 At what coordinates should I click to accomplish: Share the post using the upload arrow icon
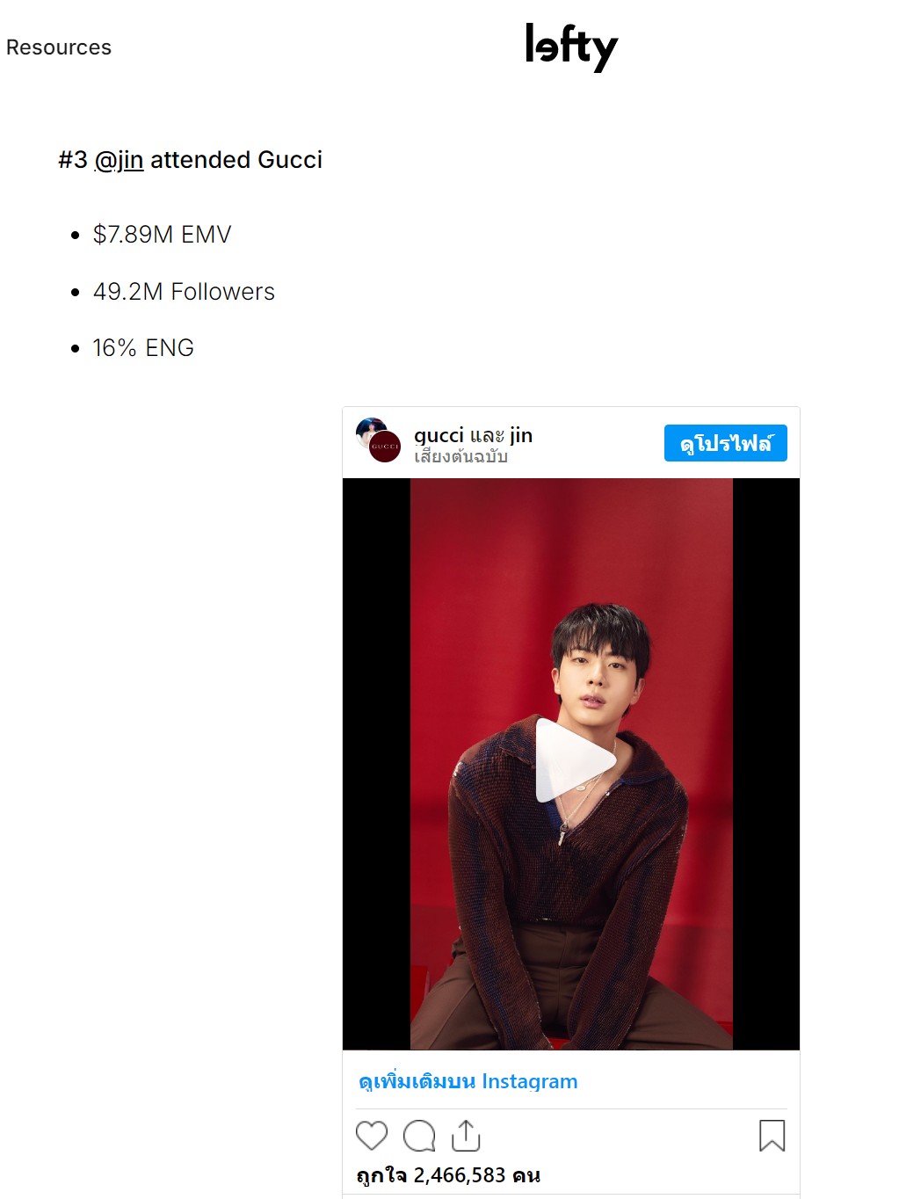[x=466, y=1135]
